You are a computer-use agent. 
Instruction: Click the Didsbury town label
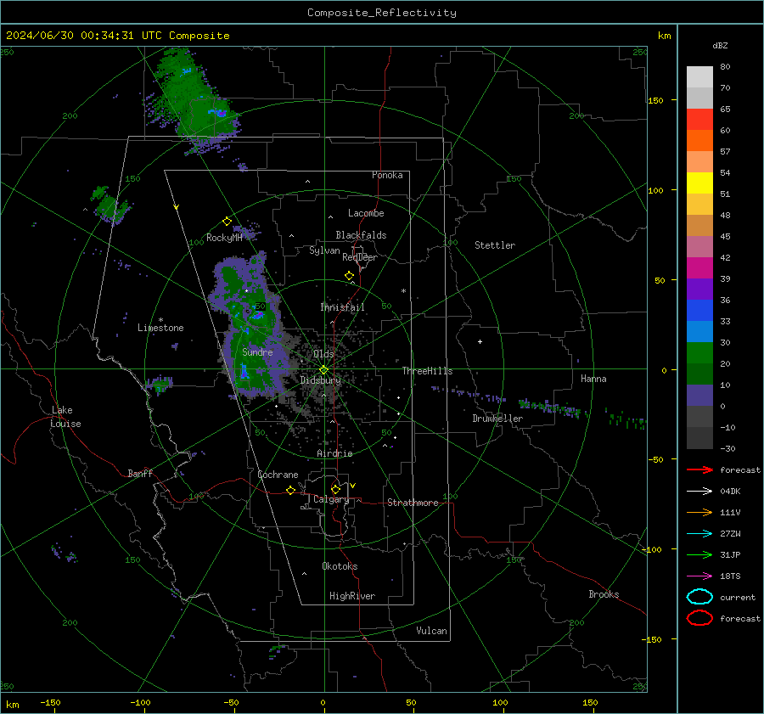click(x=320, y=380)
